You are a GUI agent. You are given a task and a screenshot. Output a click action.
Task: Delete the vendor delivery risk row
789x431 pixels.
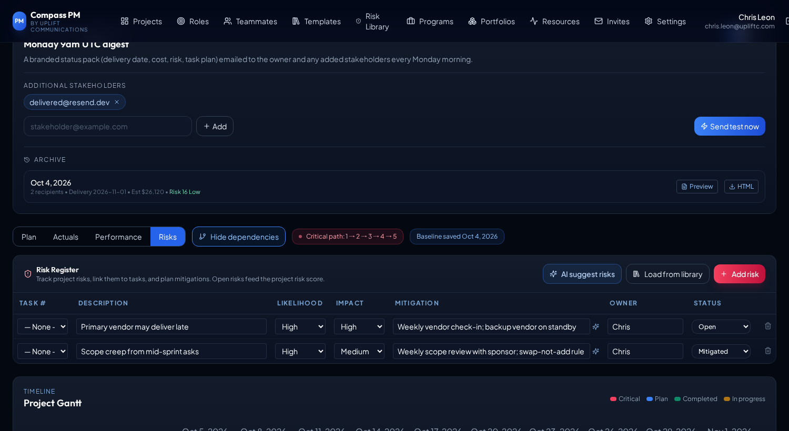[x=767, y=326]
